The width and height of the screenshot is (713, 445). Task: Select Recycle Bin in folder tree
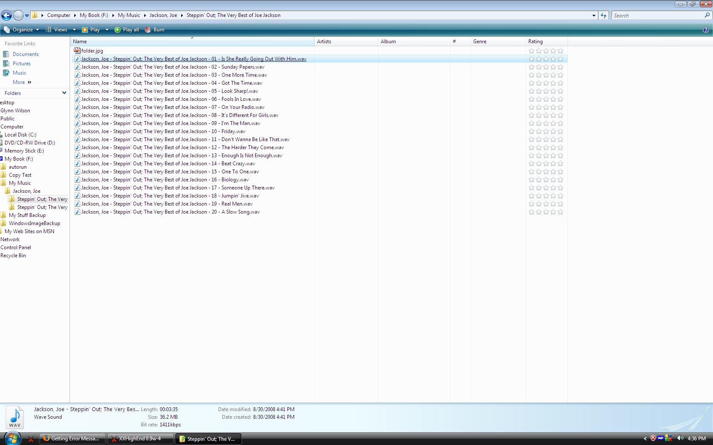[13, 256]
